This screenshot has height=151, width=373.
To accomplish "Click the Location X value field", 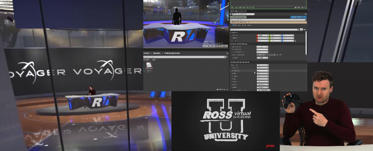I will point(263,35).
